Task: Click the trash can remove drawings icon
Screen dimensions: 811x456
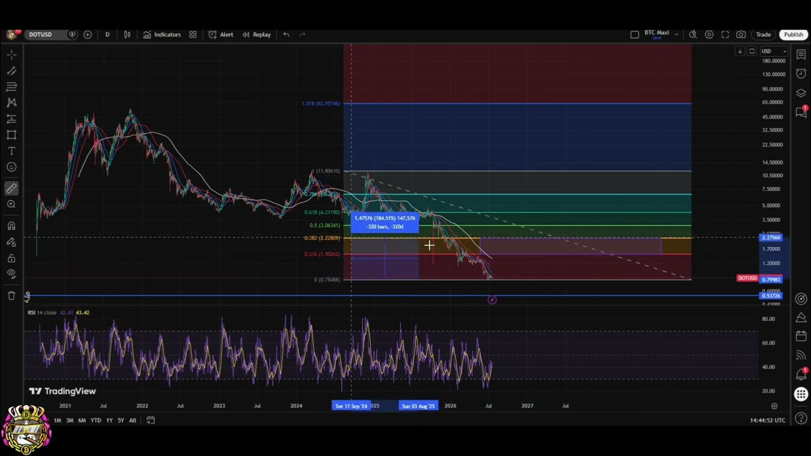Action: (11, 296)
